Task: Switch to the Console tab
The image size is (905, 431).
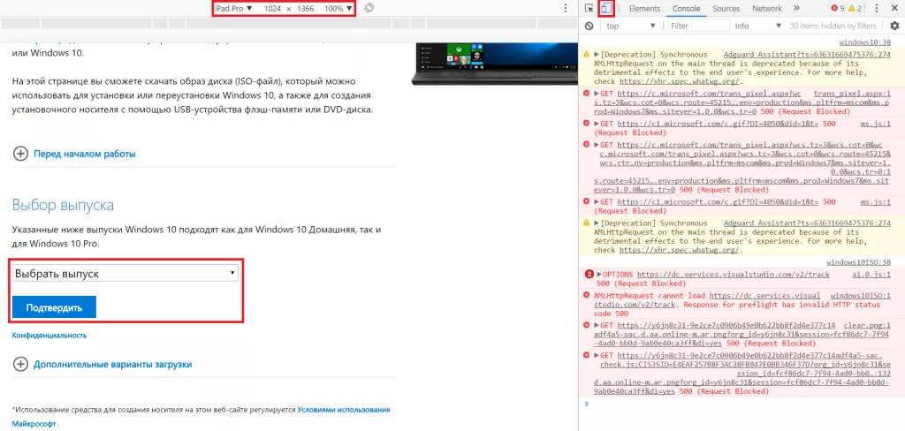Action: coord(686,9)
